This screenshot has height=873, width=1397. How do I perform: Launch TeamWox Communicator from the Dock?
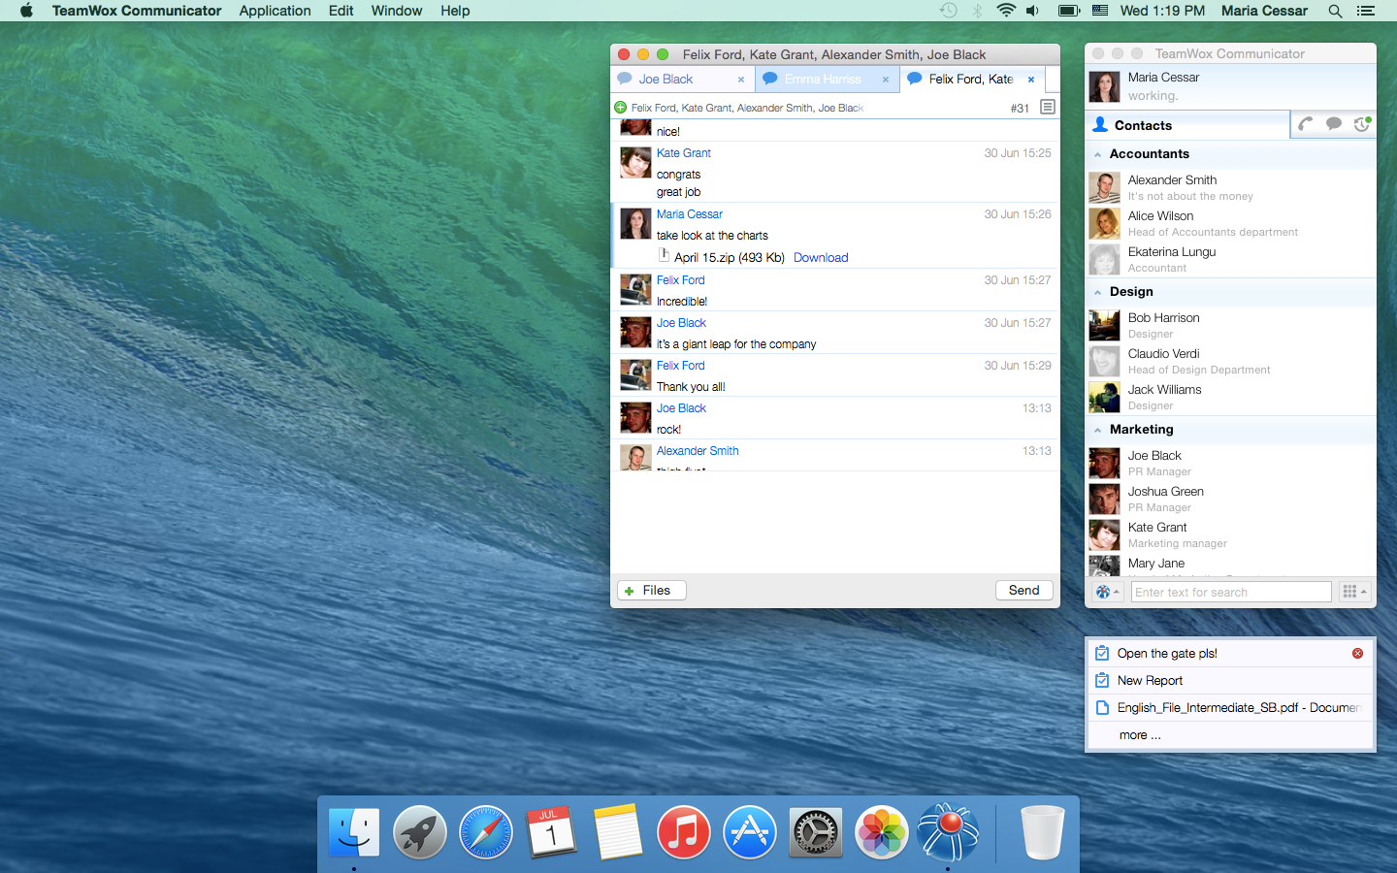[x=948, y=832]
